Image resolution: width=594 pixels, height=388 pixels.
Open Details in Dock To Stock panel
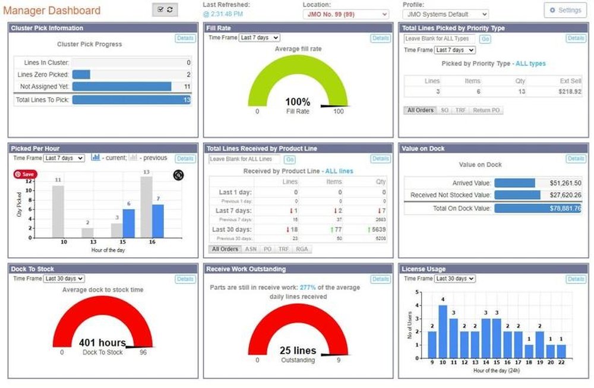point(185,279)
